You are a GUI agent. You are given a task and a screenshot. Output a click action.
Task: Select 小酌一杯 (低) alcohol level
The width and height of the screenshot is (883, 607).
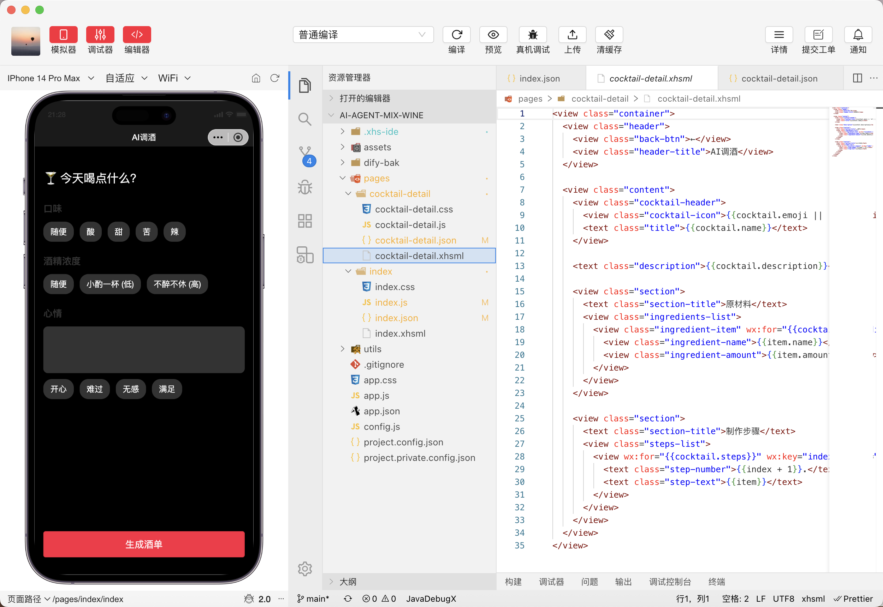pyautogui.click(x=110, y=284)
